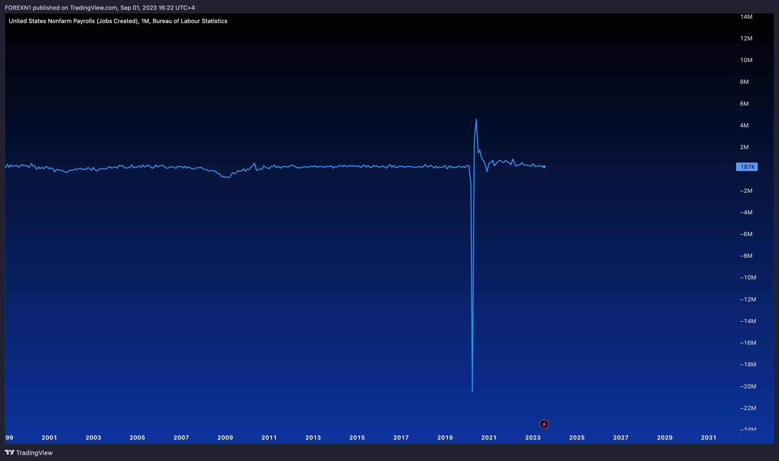Viewport: 779px width, 461px height.
Task: Click the 2017 label on the time axis
Action: coord(401,437)
